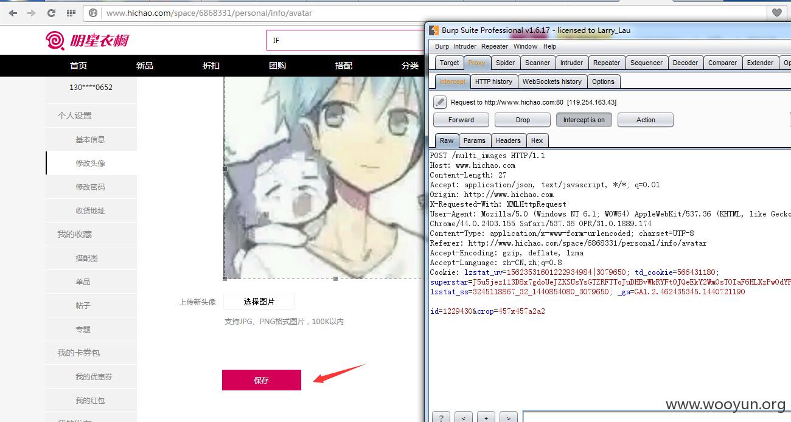Select the HTTP history sub-tab

click(493, 81)
